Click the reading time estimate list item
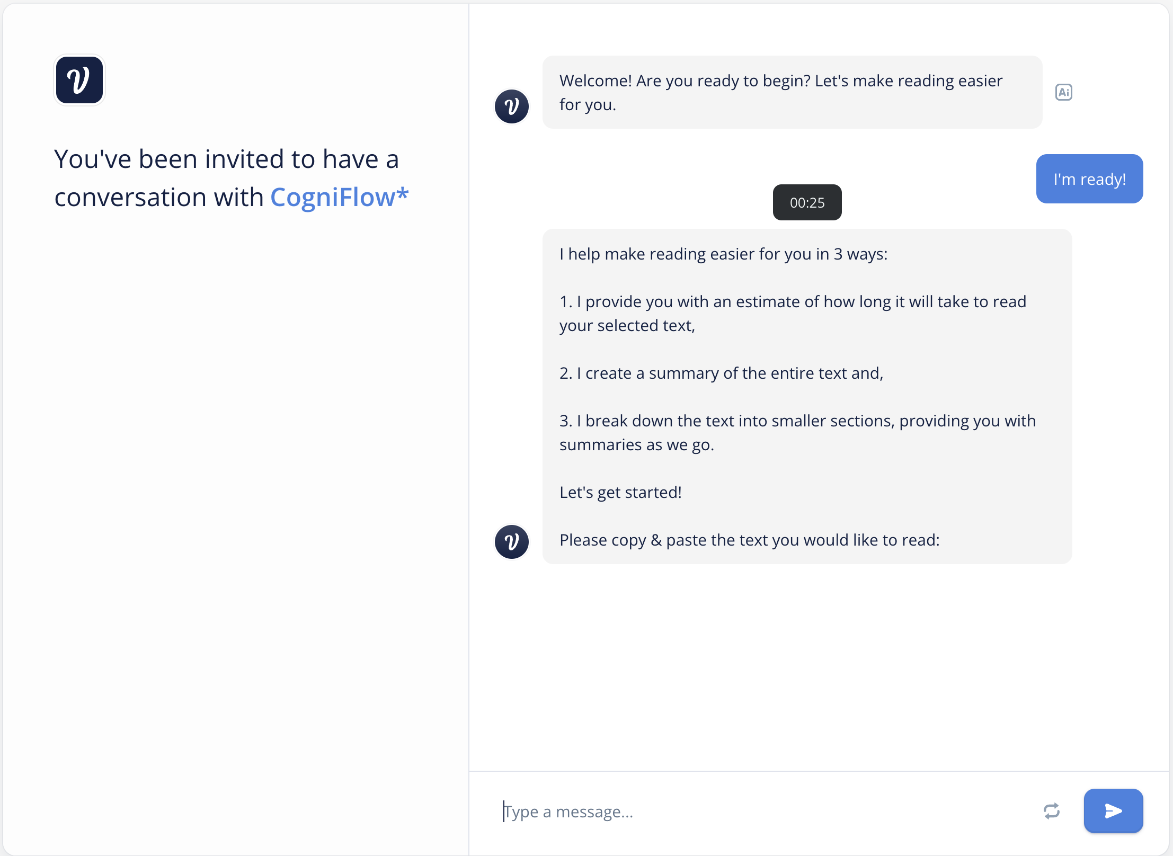The height and width of the screenshot is (856, 1173). 793,314
